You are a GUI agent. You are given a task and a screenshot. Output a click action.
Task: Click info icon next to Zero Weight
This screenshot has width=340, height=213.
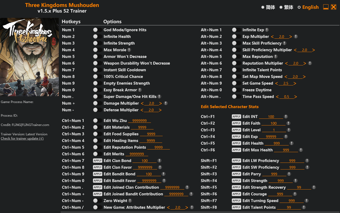click(130, 201)
